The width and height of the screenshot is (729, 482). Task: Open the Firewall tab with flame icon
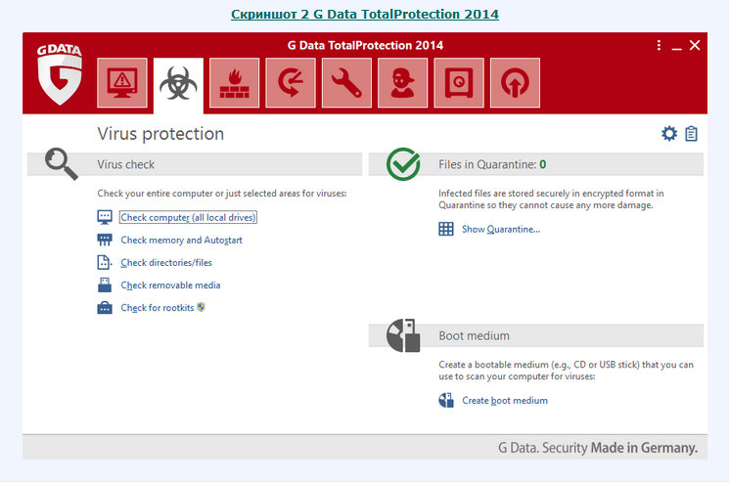pyautogui.click(x=234, y=83)
